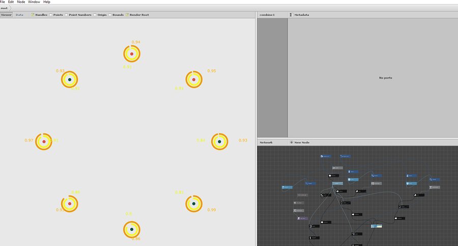Screen dimensions: 458x246
Task: Enable the Points checkbox
Action: click(x=51, y=15)
